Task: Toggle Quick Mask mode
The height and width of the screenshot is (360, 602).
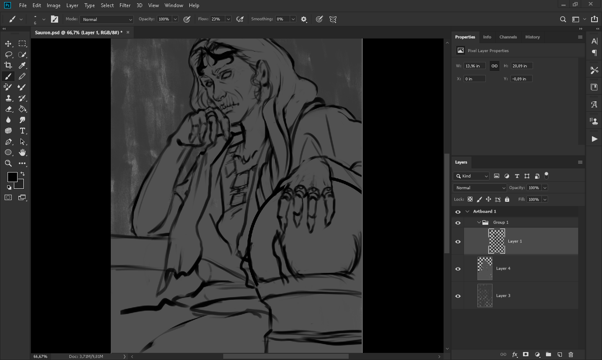Action: [8, 198]
